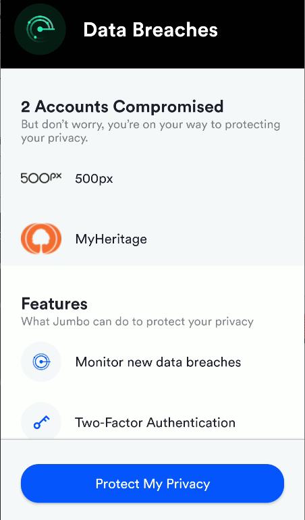This screenshot has width=305, height=520.
Task: Click the "But don't worry" subtitle text
Action: [x=150, y=132]
